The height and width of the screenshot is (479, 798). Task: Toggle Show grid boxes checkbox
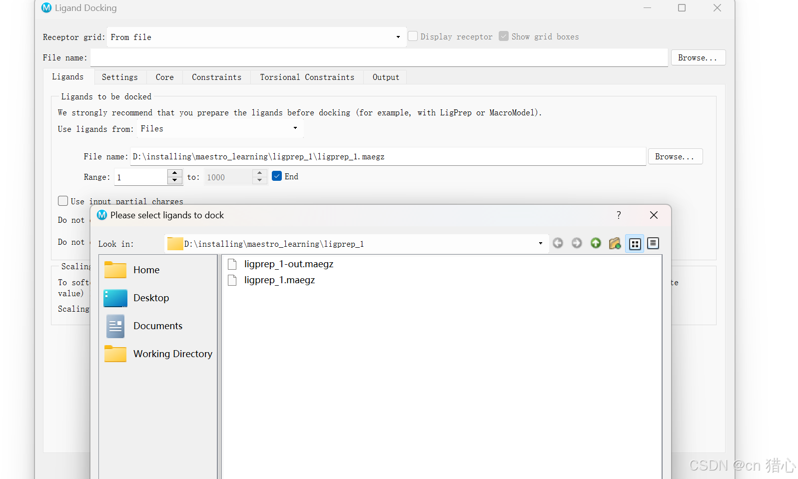[504, 36]
